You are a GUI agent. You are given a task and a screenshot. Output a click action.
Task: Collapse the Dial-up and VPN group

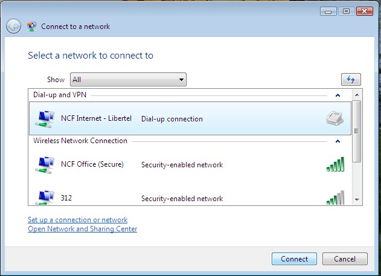pyautogui.click(x=338, y=95)
